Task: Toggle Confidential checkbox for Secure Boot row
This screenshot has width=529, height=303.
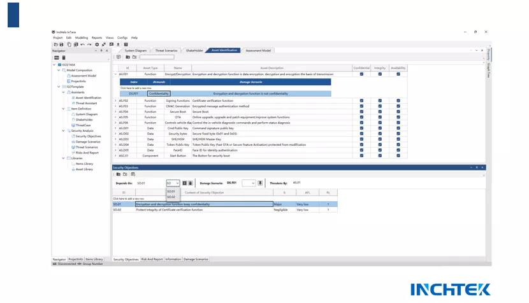Action: pyautogui.click(x=361, y=112)
